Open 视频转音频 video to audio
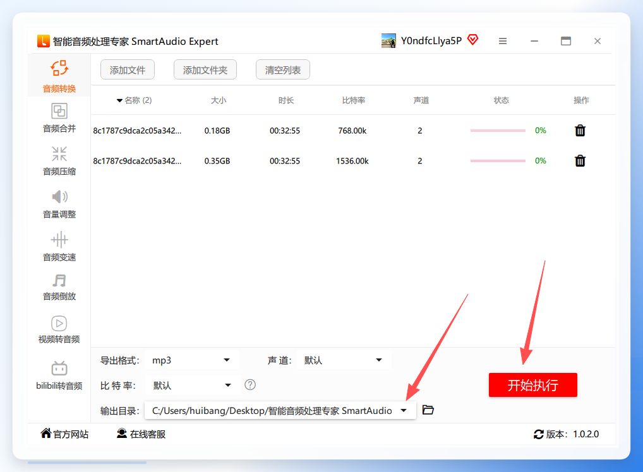 [59, 329]
